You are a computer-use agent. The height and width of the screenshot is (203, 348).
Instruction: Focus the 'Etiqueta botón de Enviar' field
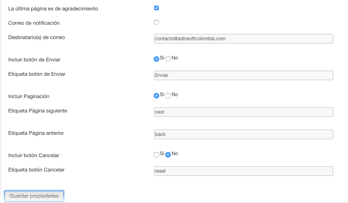(243, 75)
